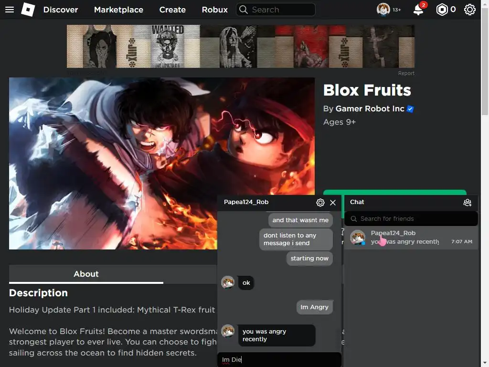The width and height of the screenshot is (489, 367).
Task: Open Gamer Robot Inc creator page
Action: point(370,108)
